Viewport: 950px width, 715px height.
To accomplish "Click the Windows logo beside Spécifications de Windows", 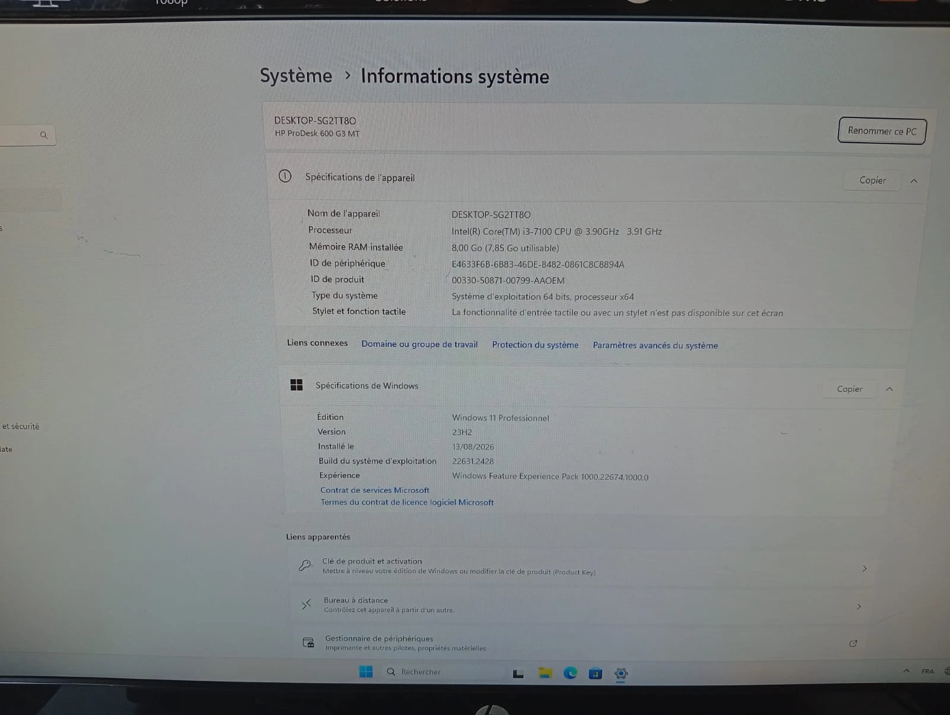I will point(296,385).
